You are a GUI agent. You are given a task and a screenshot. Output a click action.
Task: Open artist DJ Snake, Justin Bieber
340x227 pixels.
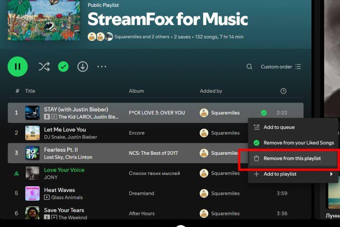click(70, 137)
